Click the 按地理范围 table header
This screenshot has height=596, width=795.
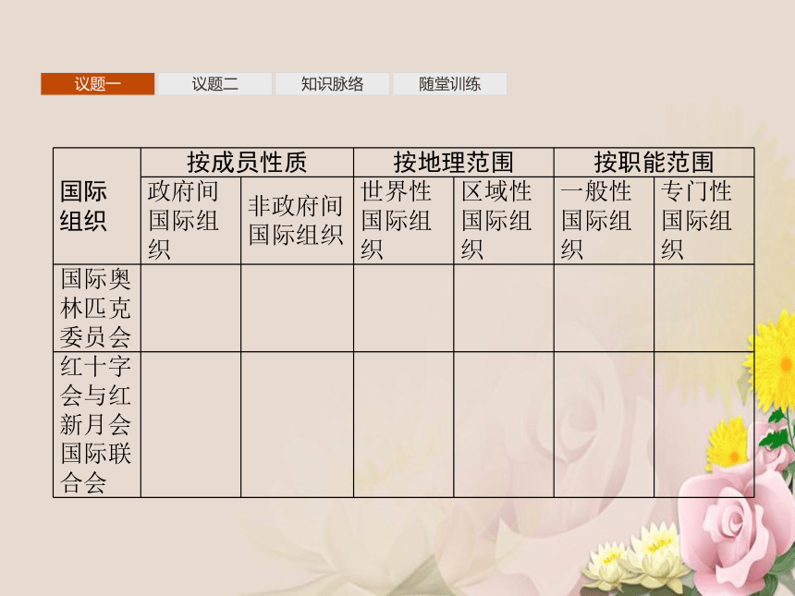(453, 163)
